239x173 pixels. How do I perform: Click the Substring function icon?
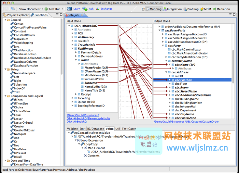click(x=12, y=84)
